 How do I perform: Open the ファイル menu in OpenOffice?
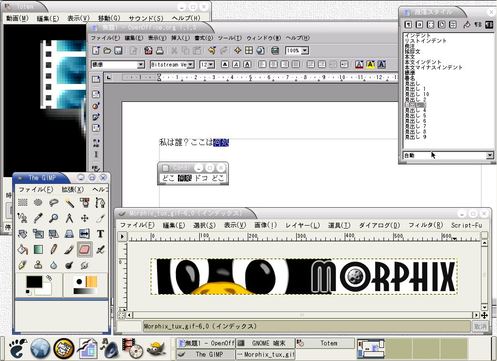pos(105,38)
